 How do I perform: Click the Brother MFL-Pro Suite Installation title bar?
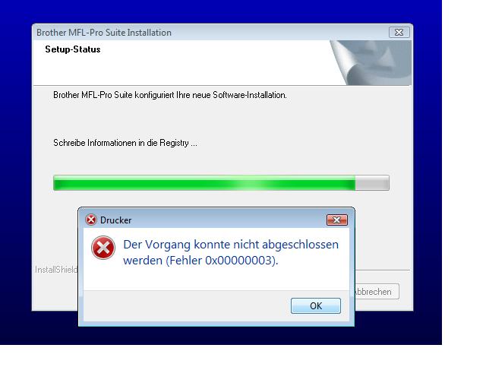tap(211, 32)
